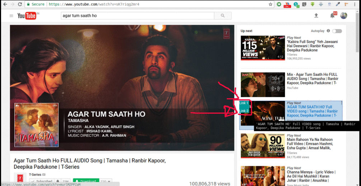The image size is (361, 186).
Task: Click Link 2 on the highlighted thumbnail
Action: 244,111
